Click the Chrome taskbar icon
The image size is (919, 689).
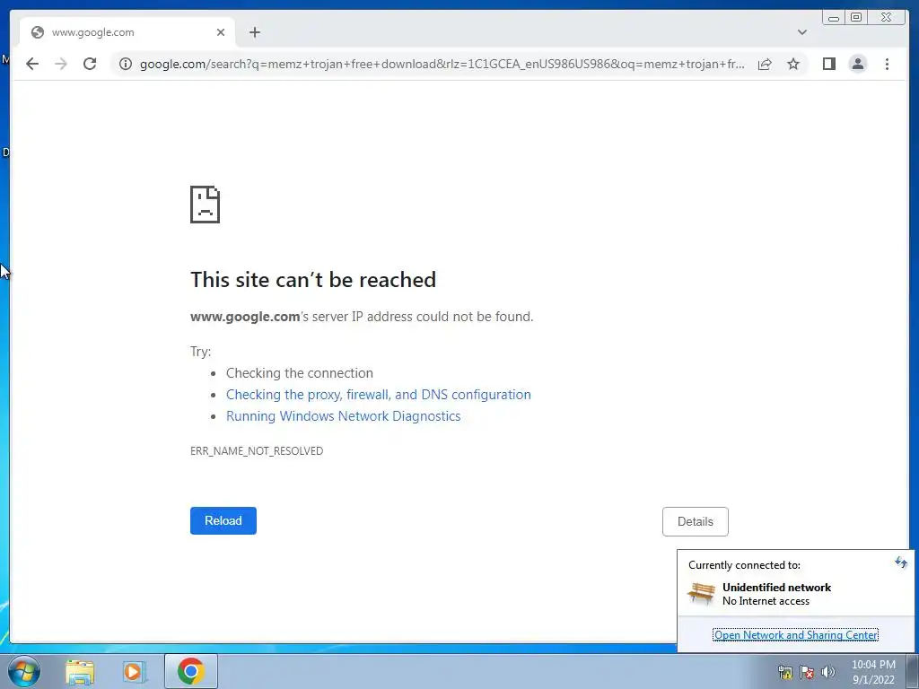click(x=191, y=671)
